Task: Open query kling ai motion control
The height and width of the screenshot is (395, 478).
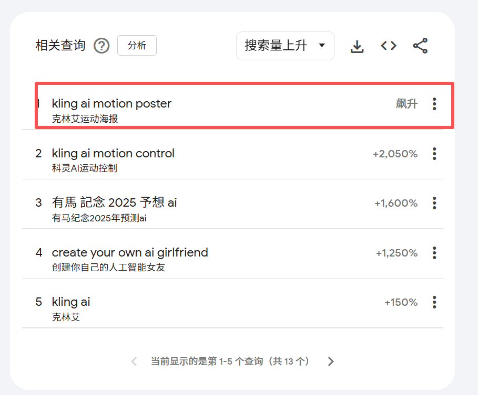Action: [x=113, y=153]
